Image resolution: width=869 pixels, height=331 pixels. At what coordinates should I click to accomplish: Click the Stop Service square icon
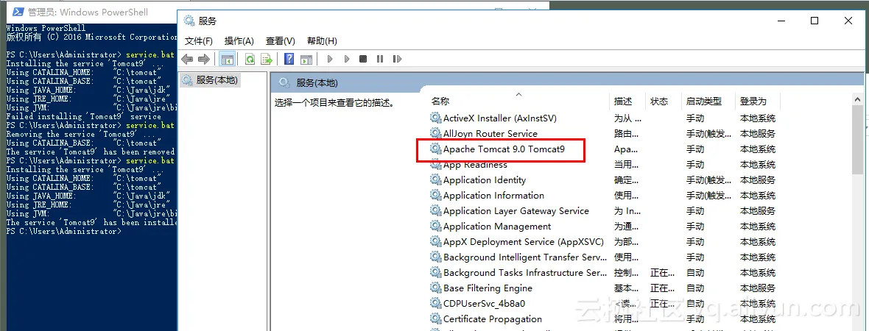[363, 59]
